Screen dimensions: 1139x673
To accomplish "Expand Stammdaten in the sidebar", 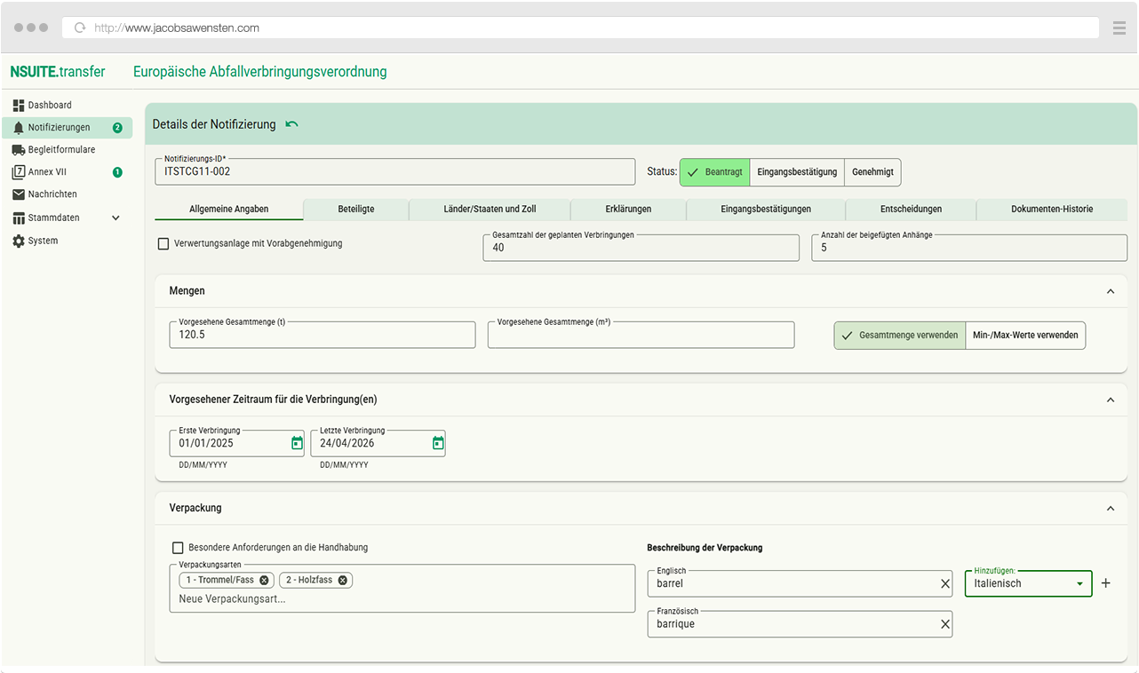I will click(115, 218).
